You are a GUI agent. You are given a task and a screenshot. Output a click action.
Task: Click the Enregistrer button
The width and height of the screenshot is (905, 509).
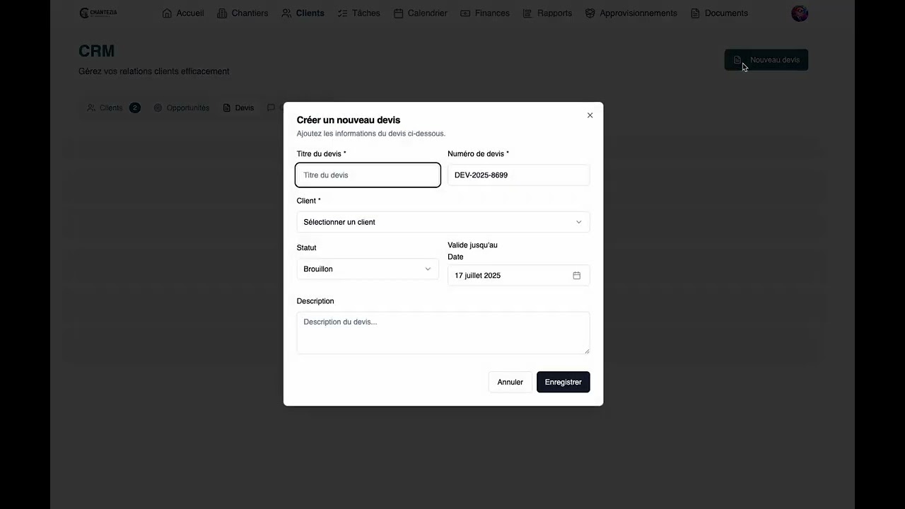(x=563, y=382)
